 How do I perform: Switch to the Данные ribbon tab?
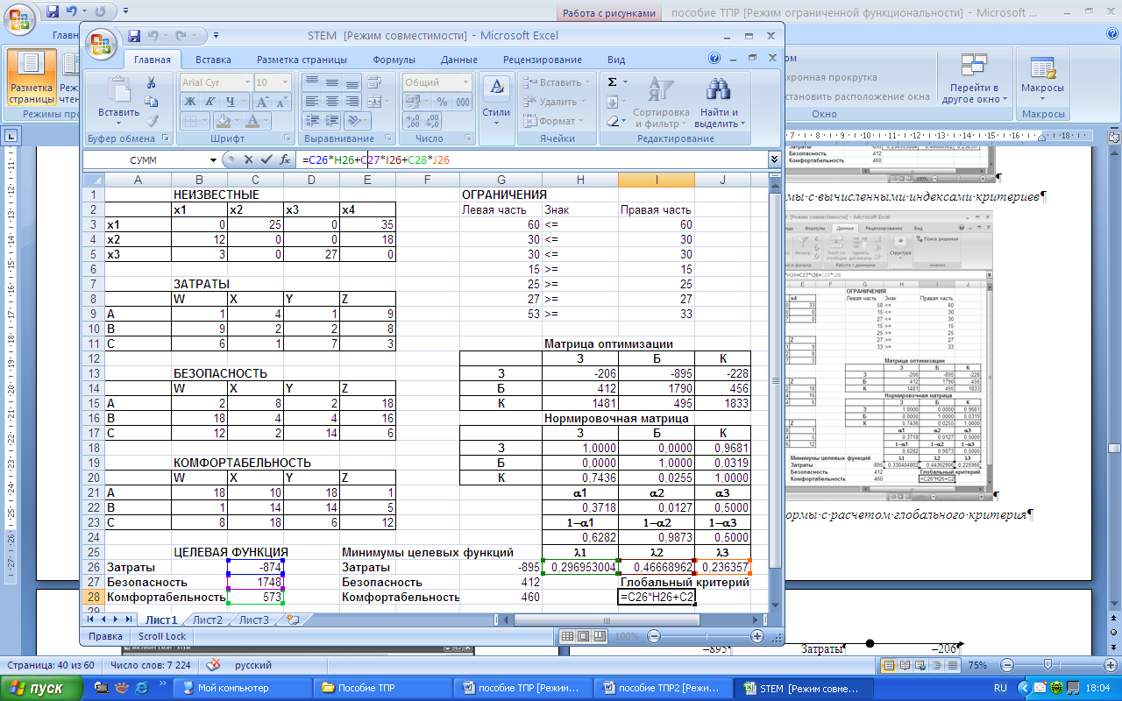(x=459, y=60)
